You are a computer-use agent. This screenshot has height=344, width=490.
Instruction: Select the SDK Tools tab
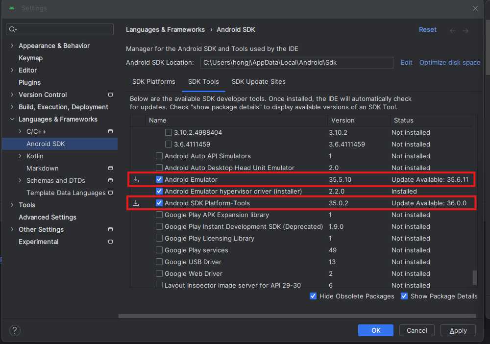[203, 81]
